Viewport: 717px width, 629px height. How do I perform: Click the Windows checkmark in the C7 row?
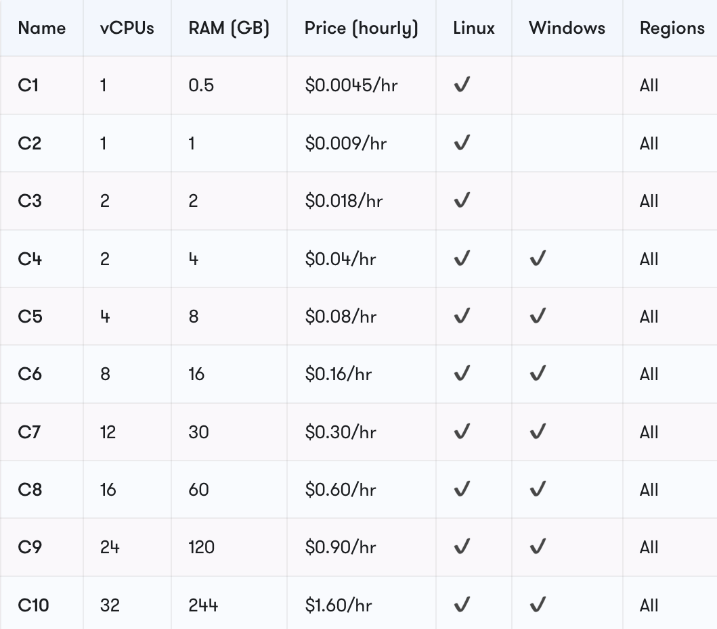coord(538,432)
